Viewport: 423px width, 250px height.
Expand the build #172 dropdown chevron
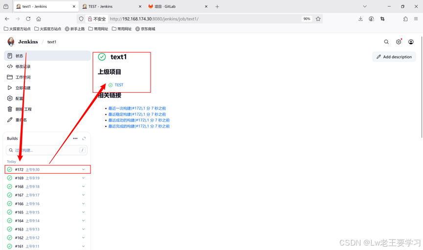(83, 169)
